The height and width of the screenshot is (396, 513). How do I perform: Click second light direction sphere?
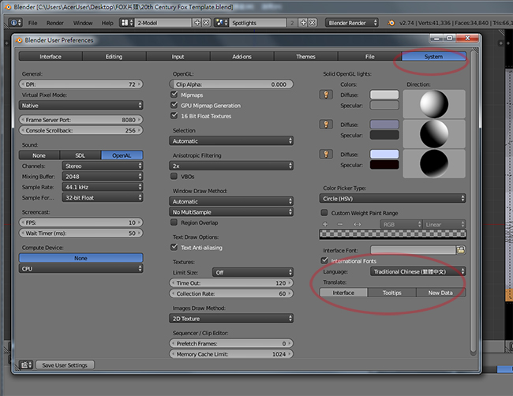pos(434,134)
